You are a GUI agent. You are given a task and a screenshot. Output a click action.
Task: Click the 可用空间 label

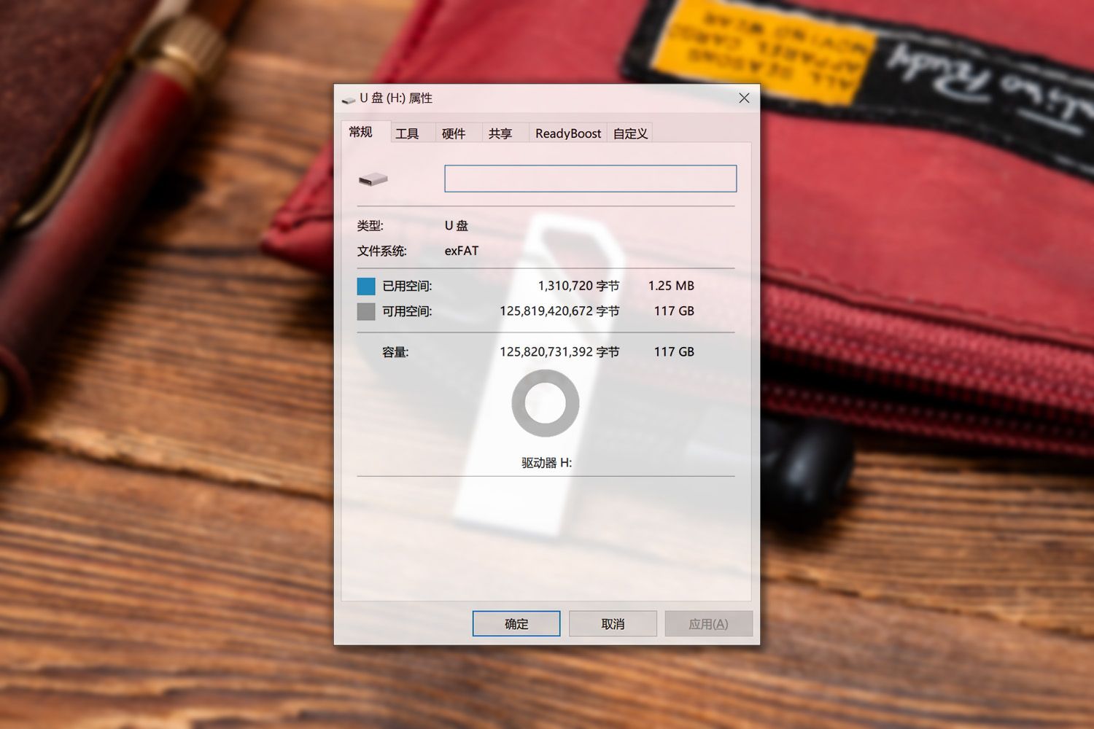407,311
